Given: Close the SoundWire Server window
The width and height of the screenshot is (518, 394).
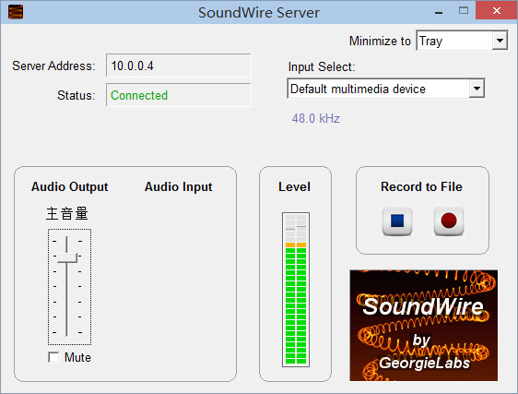Looking at the screenshot, I should [x=497, y=10].
